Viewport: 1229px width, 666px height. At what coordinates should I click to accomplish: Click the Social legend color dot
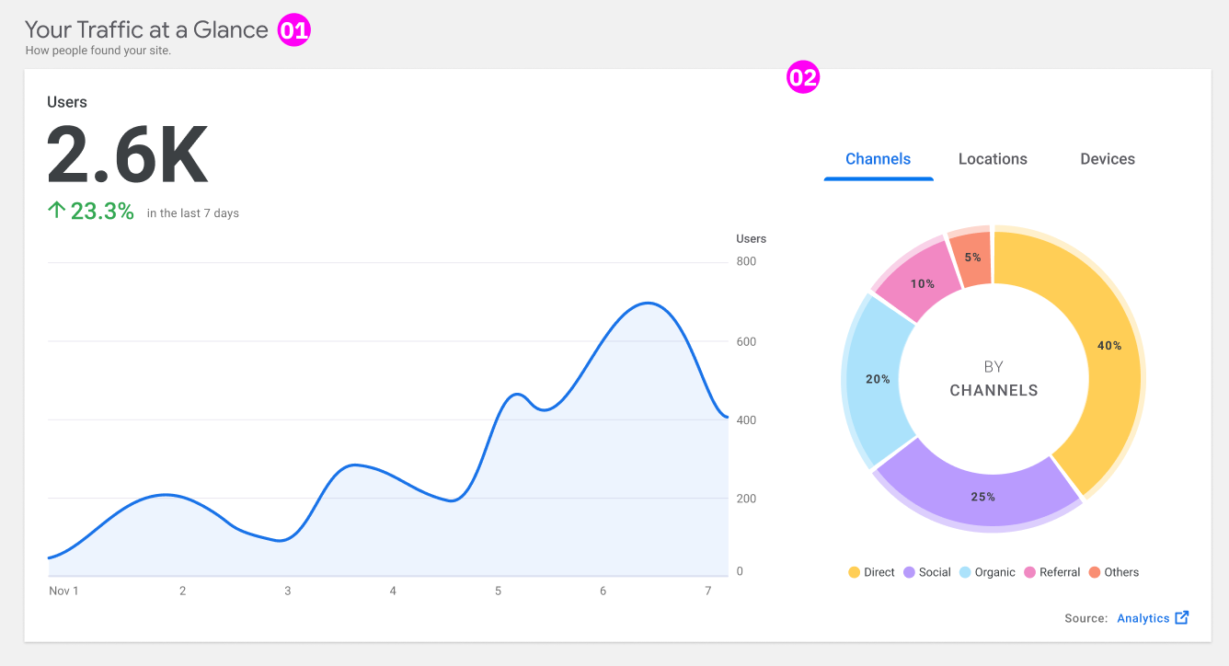(909, 572)
